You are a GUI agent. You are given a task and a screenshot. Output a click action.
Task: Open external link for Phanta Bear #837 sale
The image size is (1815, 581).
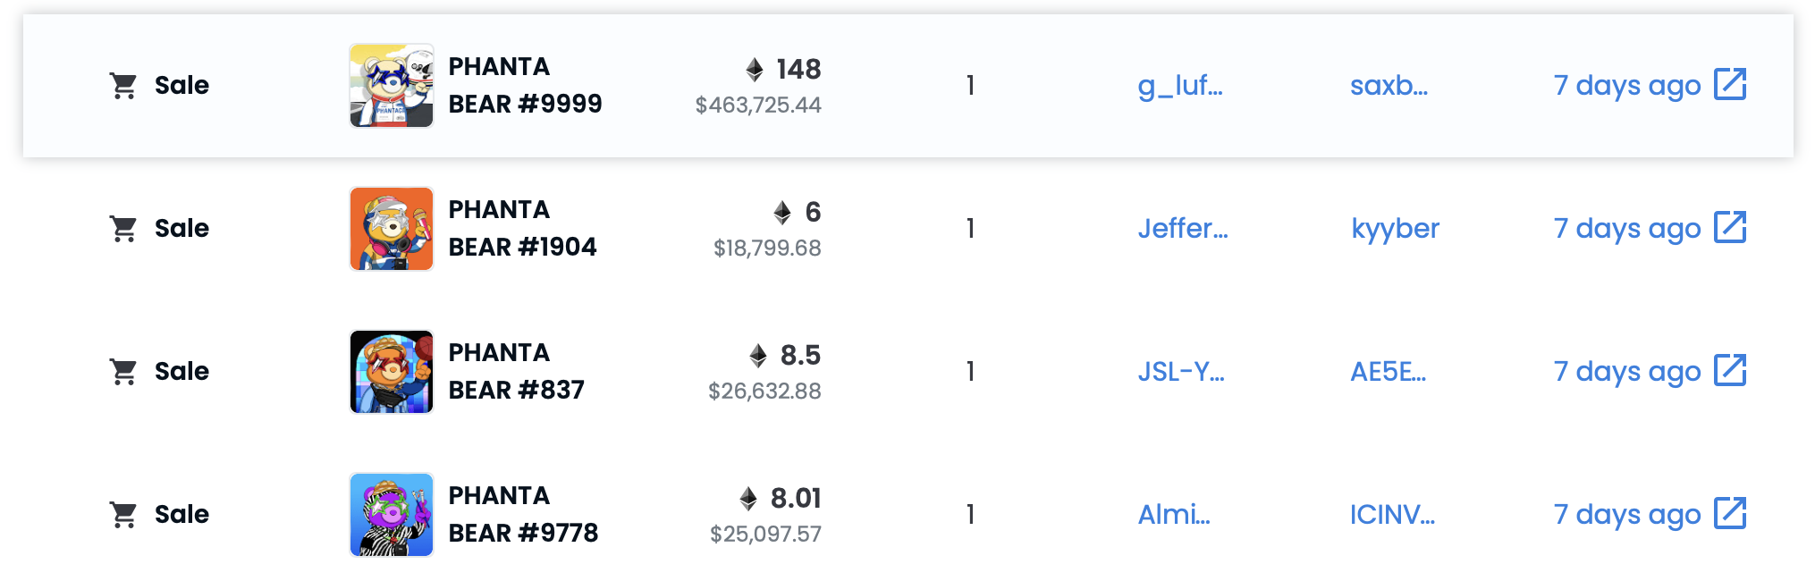pos(1730,371)
